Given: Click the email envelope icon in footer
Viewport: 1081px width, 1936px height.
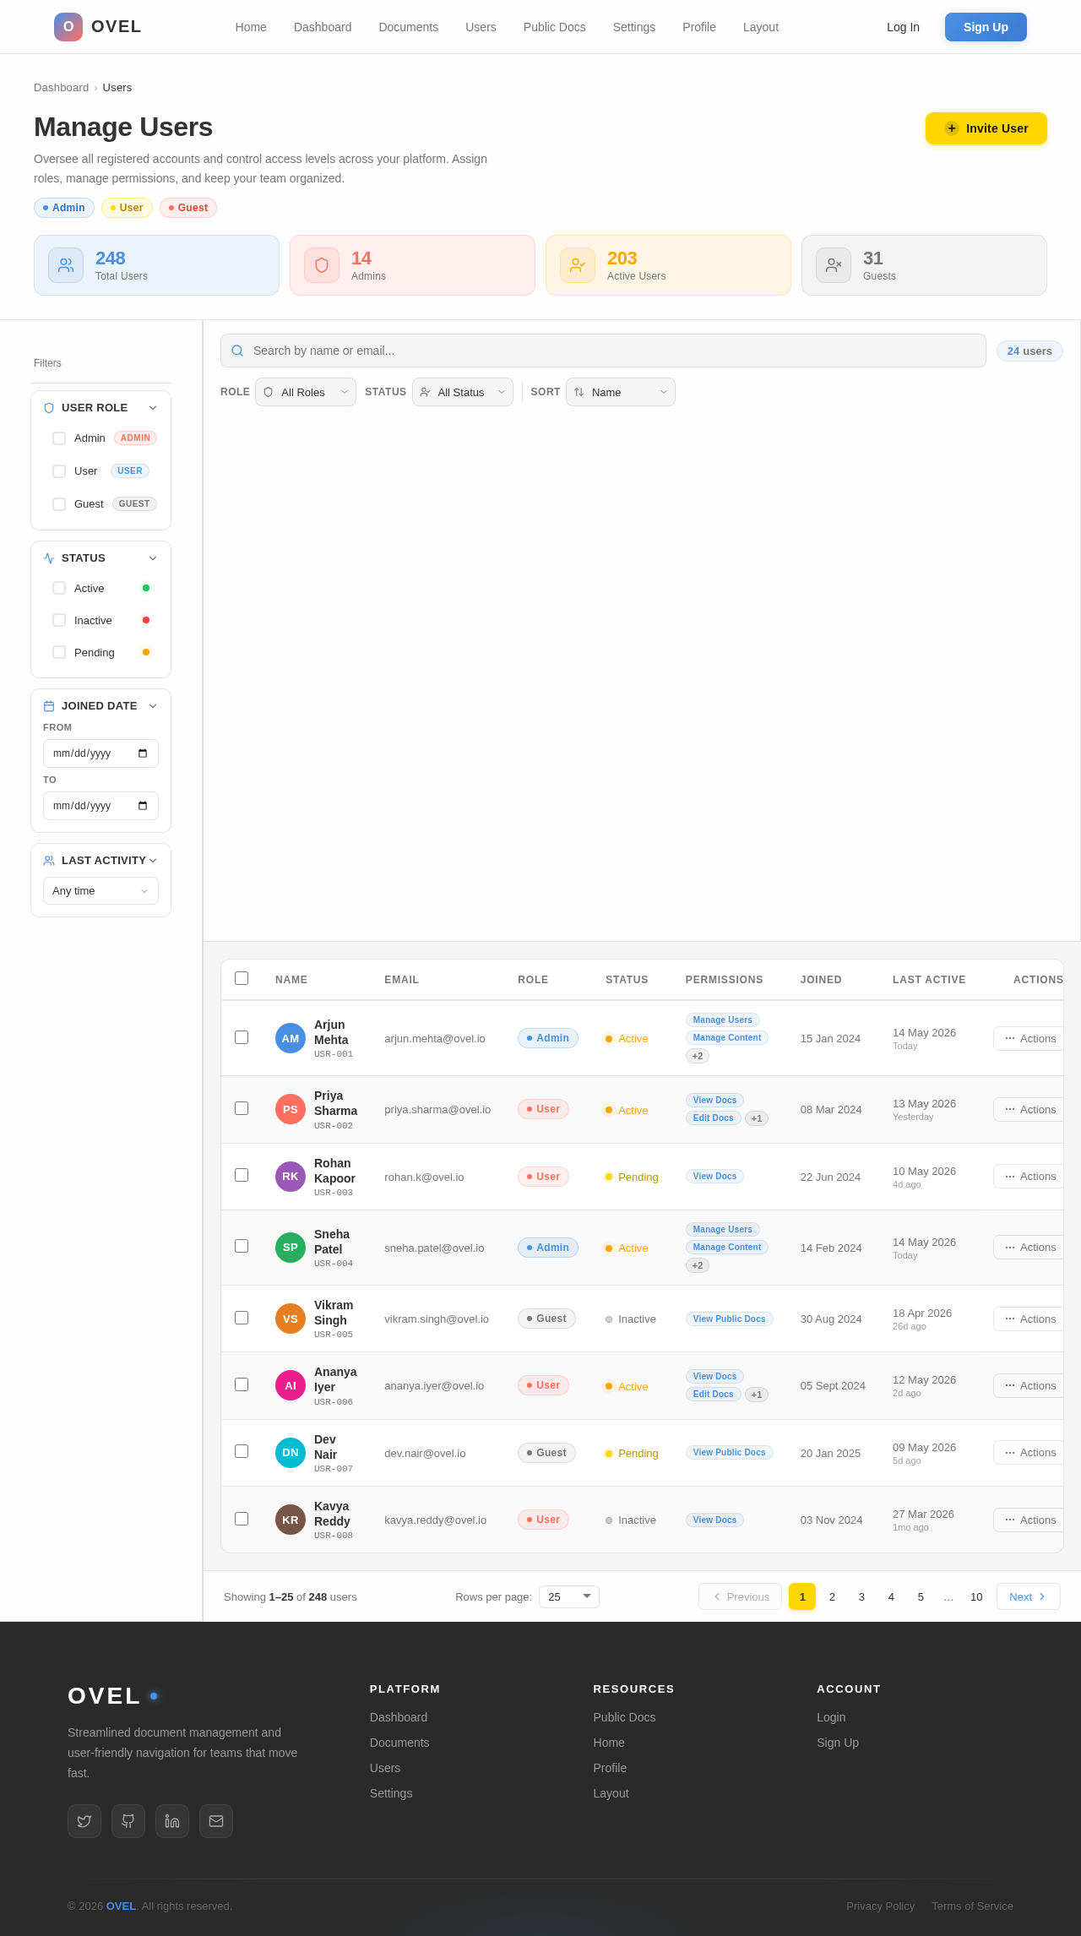Looking at the screenshot, I should pyautogui.click(x=216, y=1821).
